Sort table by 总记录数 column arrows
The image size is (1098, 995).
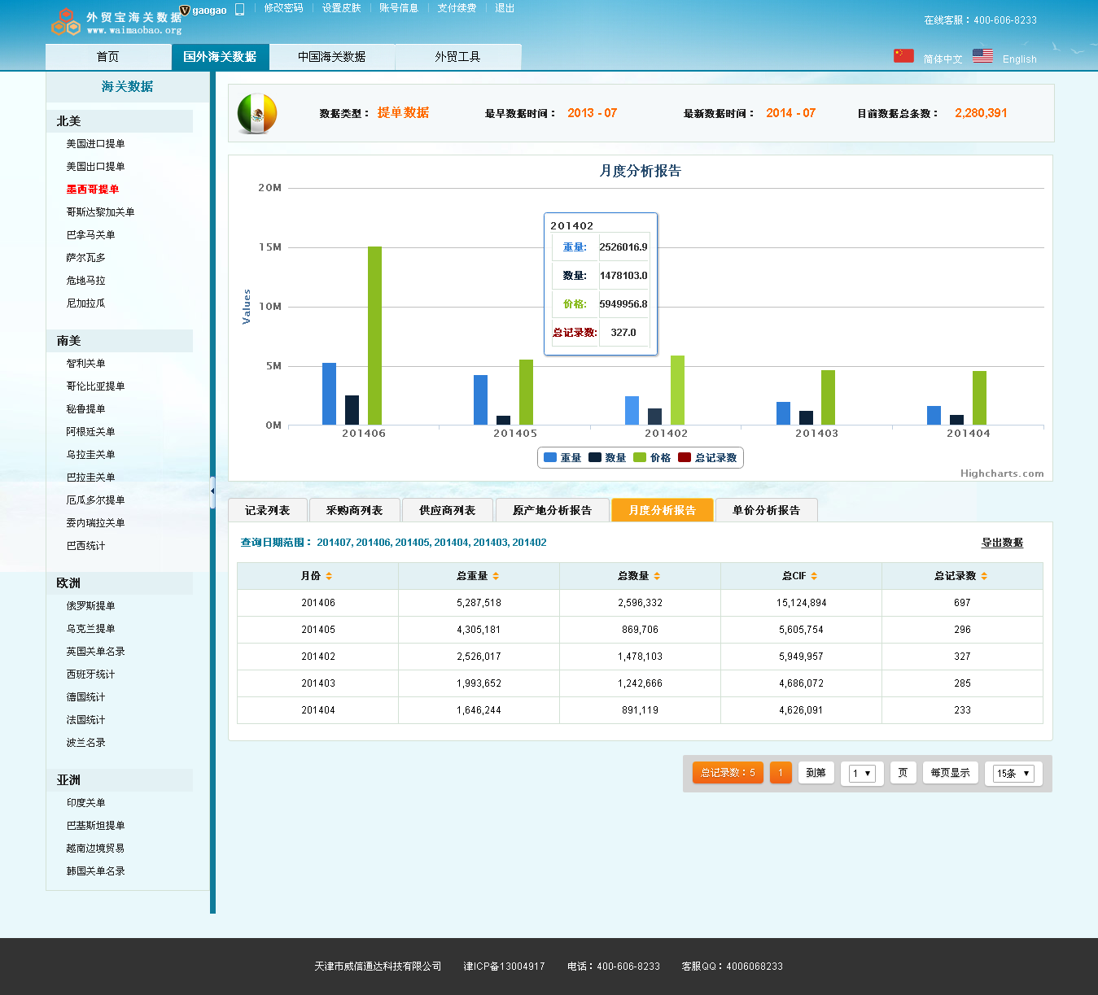(x=984, y=576)
